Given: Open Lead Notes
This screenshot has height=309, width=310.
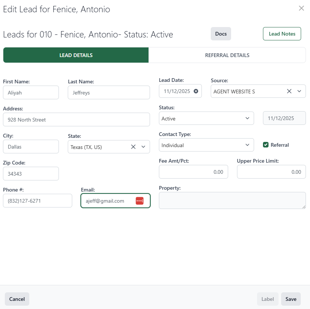Looking at the screenshot, I should pos(282,33).
